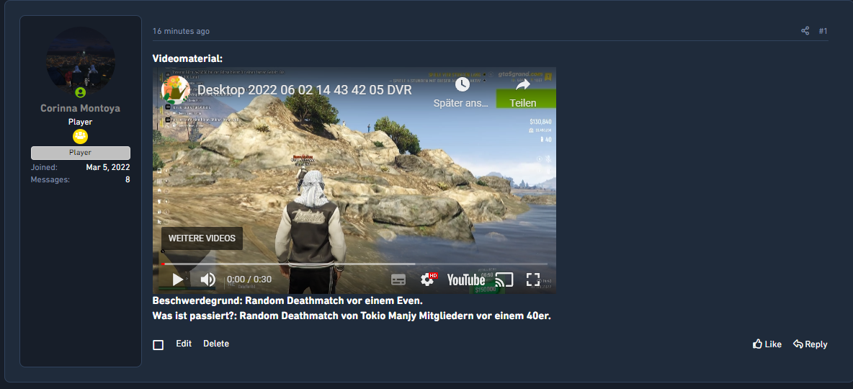Enter fullscreen video mode
Screen dimensions: 853x389
(x=533, y=280)
